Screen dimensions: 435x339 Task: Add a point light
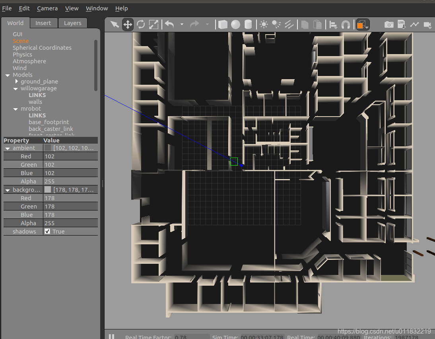tap(264, 24)
